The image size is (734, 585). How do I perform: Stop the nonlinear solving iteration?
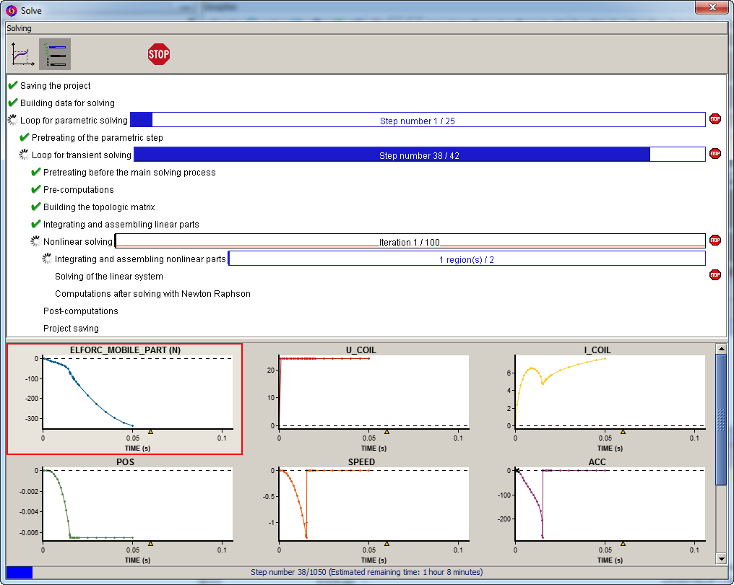[714, 240]
